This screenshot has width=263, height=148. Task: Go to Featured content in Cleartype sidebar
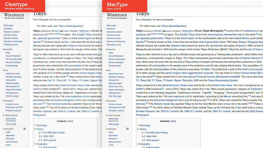coord(11,32)
